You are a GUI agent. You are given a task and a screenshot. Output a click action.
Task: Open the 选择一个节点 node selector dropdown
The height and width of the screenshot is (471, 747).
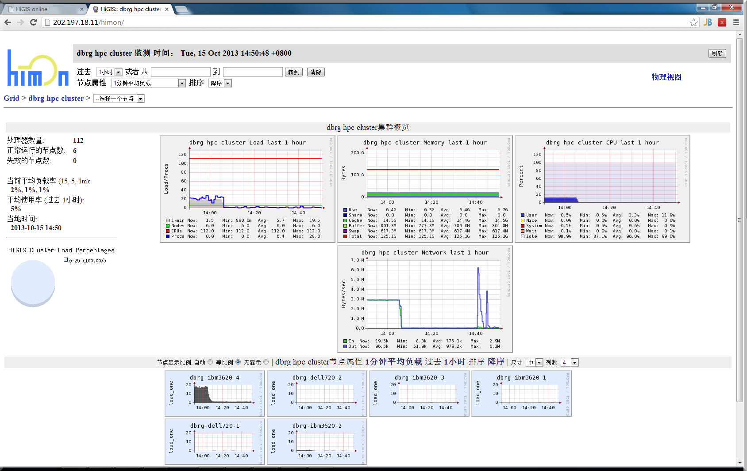(119, 99)
